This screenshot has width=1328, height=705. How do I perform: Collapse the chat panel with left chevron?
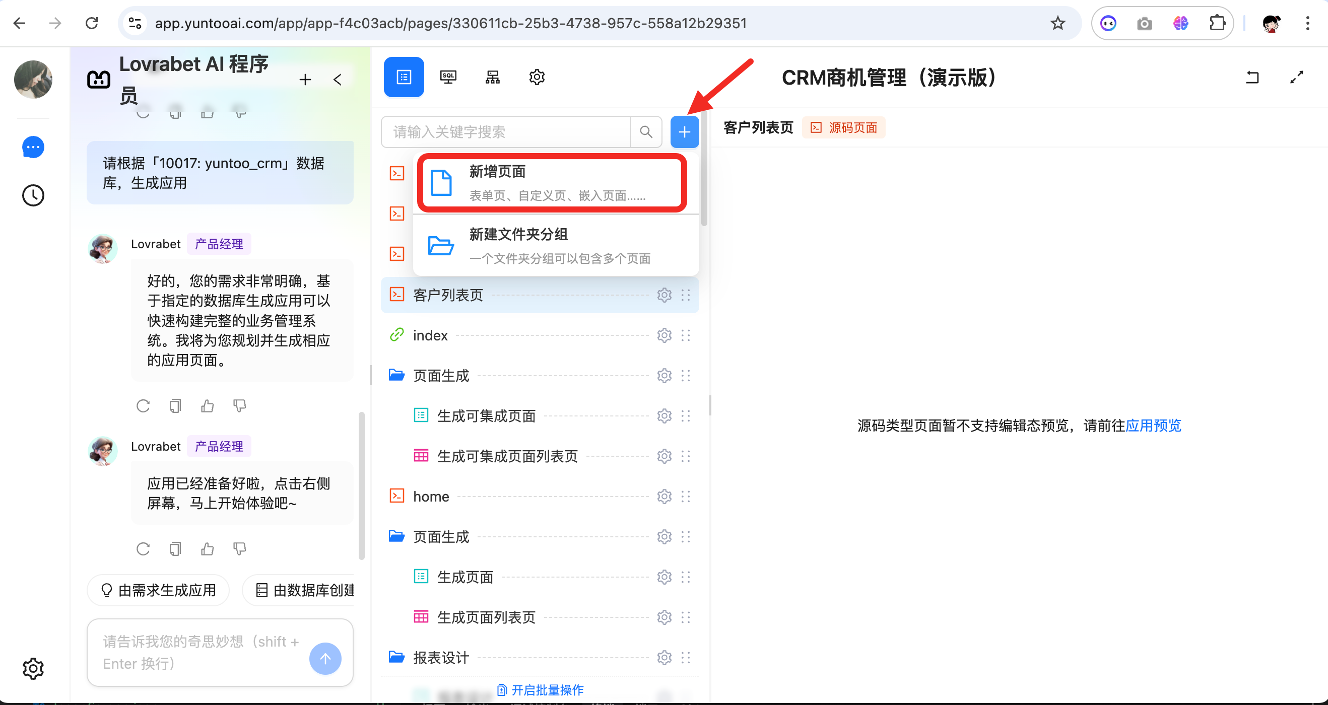tap(338, 80)
